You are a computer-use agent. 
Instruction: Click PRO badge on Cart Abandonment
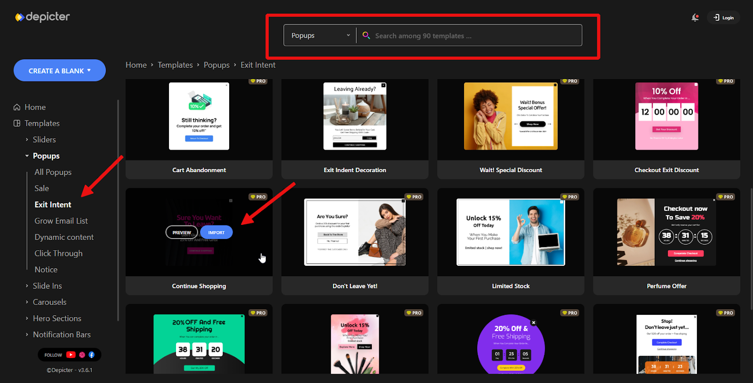pyautogui.click(x=258, y=81)
